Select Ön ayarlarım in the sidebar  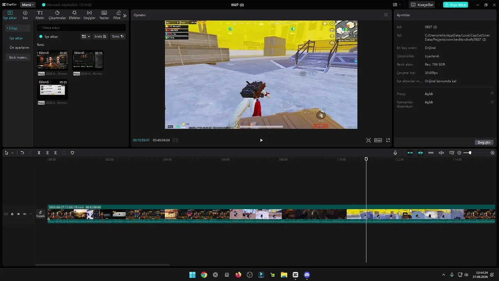tap(19, 48)
